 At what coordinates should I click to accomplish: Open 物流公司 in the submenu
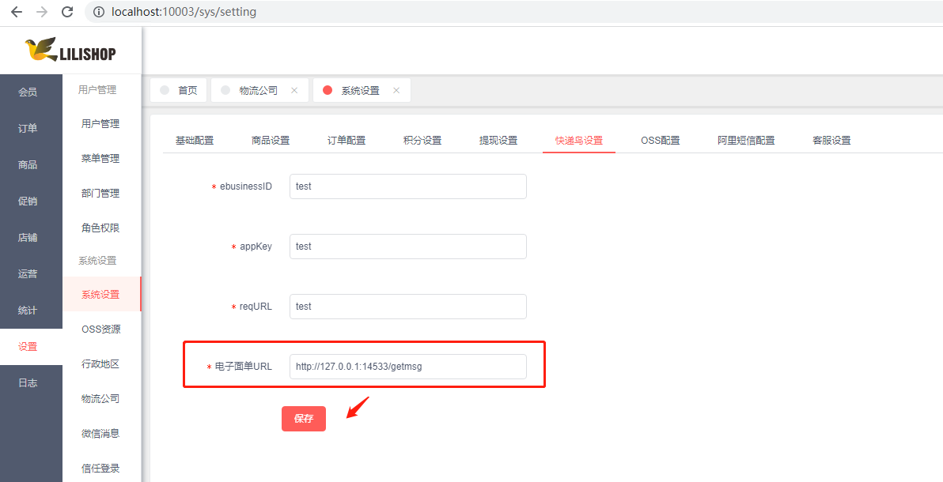pos(101,398)
